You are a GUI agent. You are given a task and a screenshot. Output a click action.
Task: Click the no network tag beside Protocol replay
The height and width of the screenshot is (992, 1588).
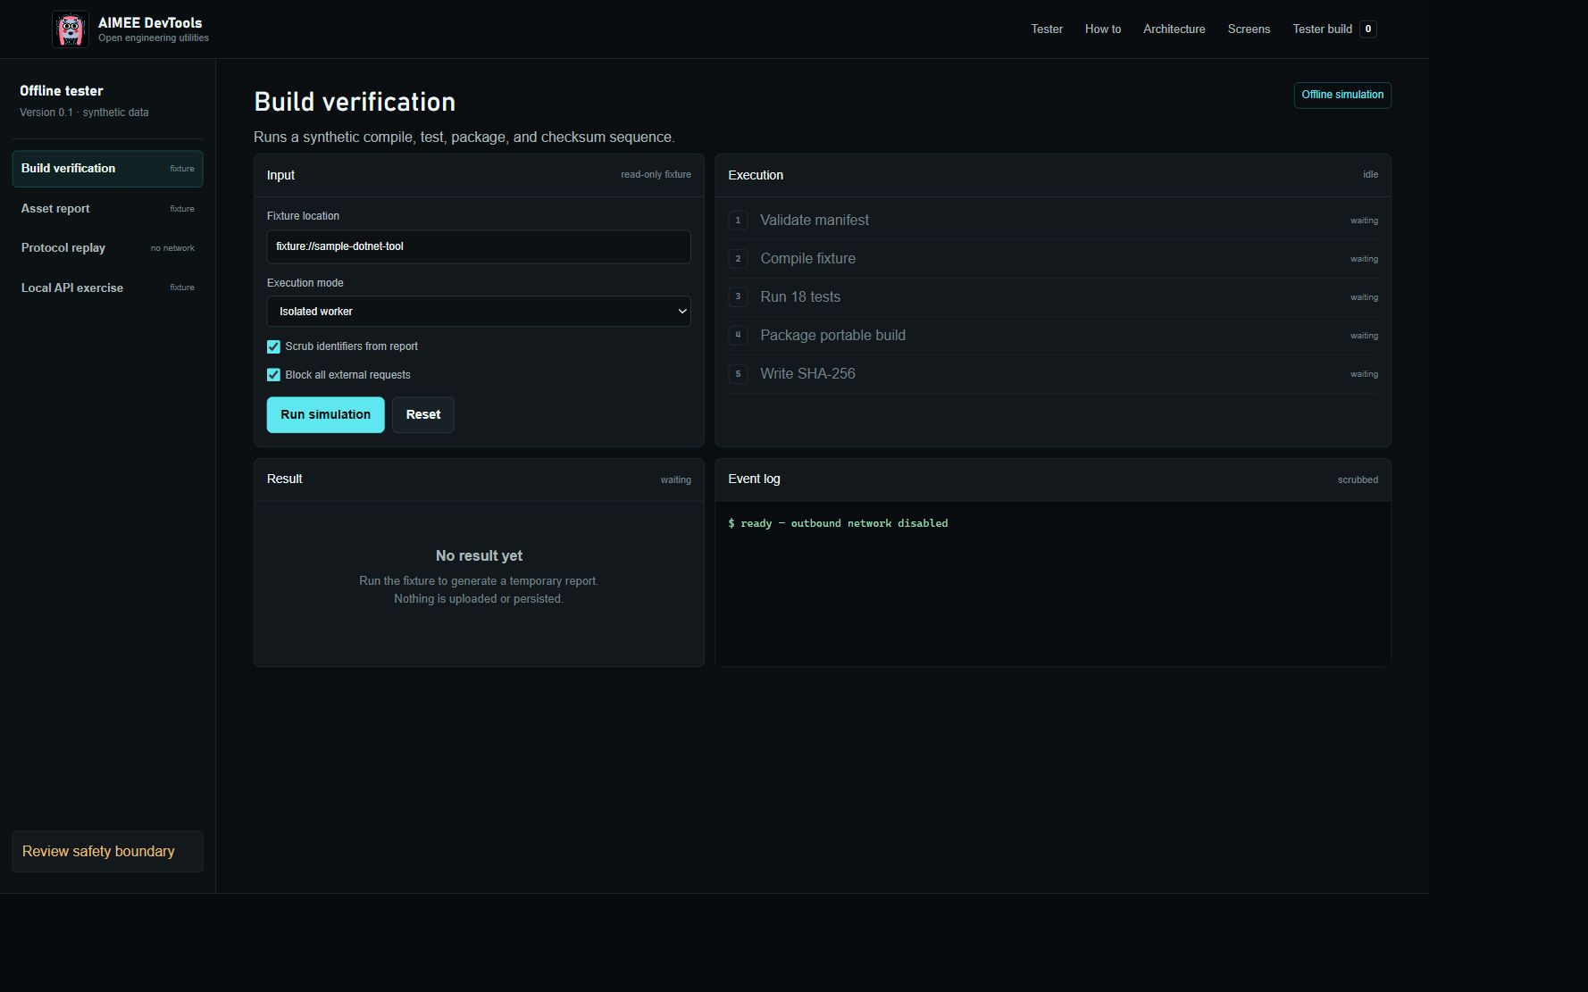(172, 248)
